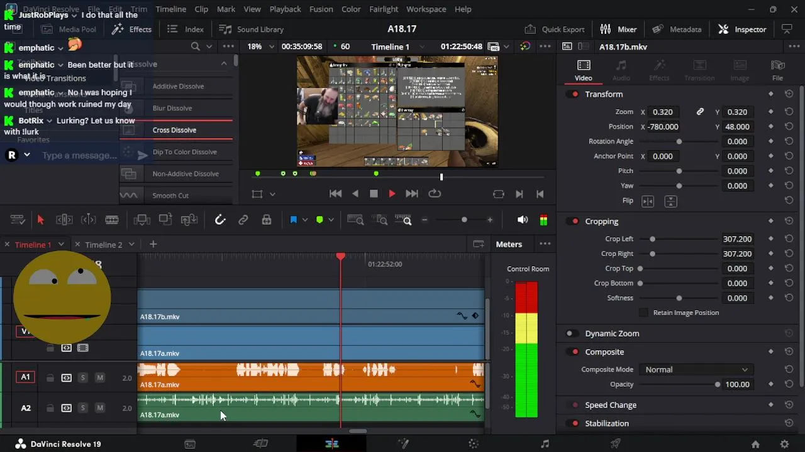Open Project Settings gear icon
Viewport: 805px width, 452px height.
click(784, 444)
